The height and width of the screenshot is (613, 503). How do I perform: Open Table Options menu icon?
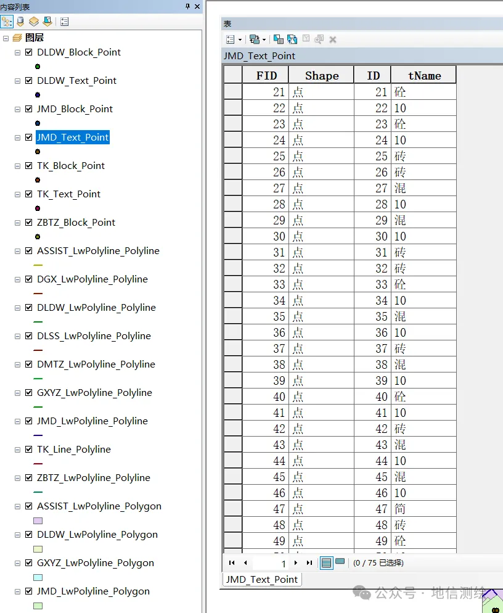[230, 39]
